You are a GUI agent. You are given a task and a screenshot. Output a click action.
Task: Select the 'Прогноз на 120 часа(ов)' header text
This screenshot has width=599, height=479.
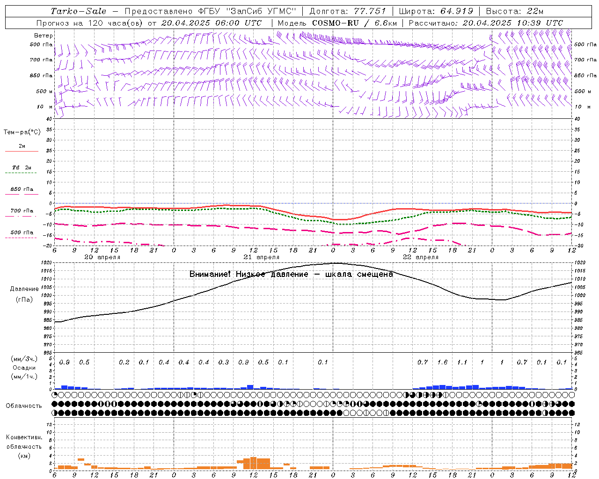click(90, 23)
